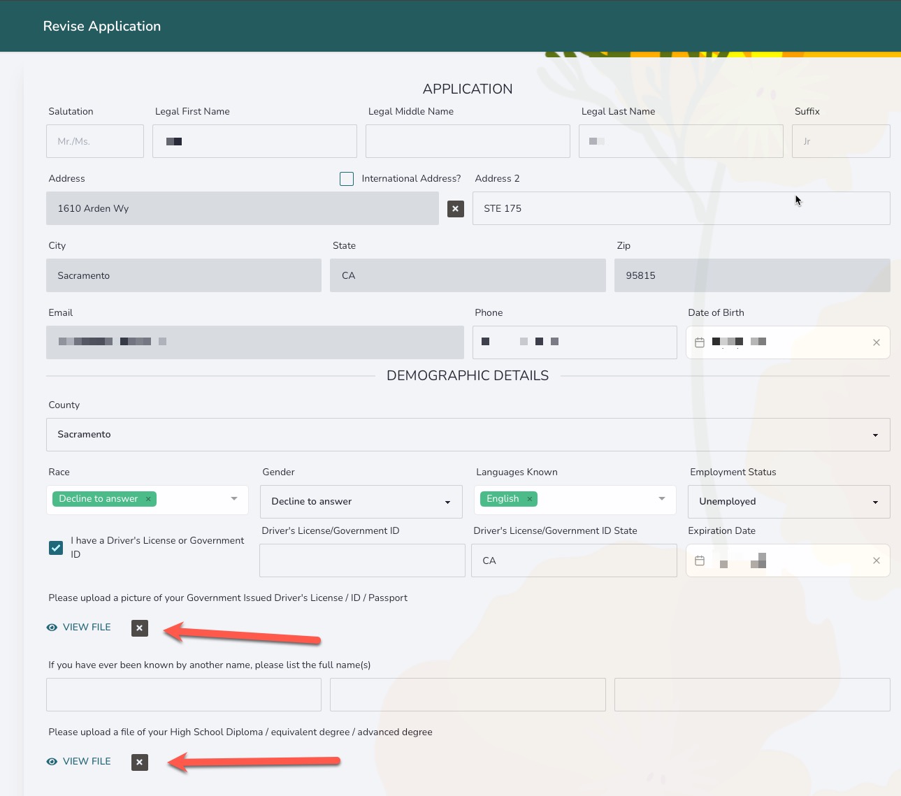Click the middle other-name input field

468,695
